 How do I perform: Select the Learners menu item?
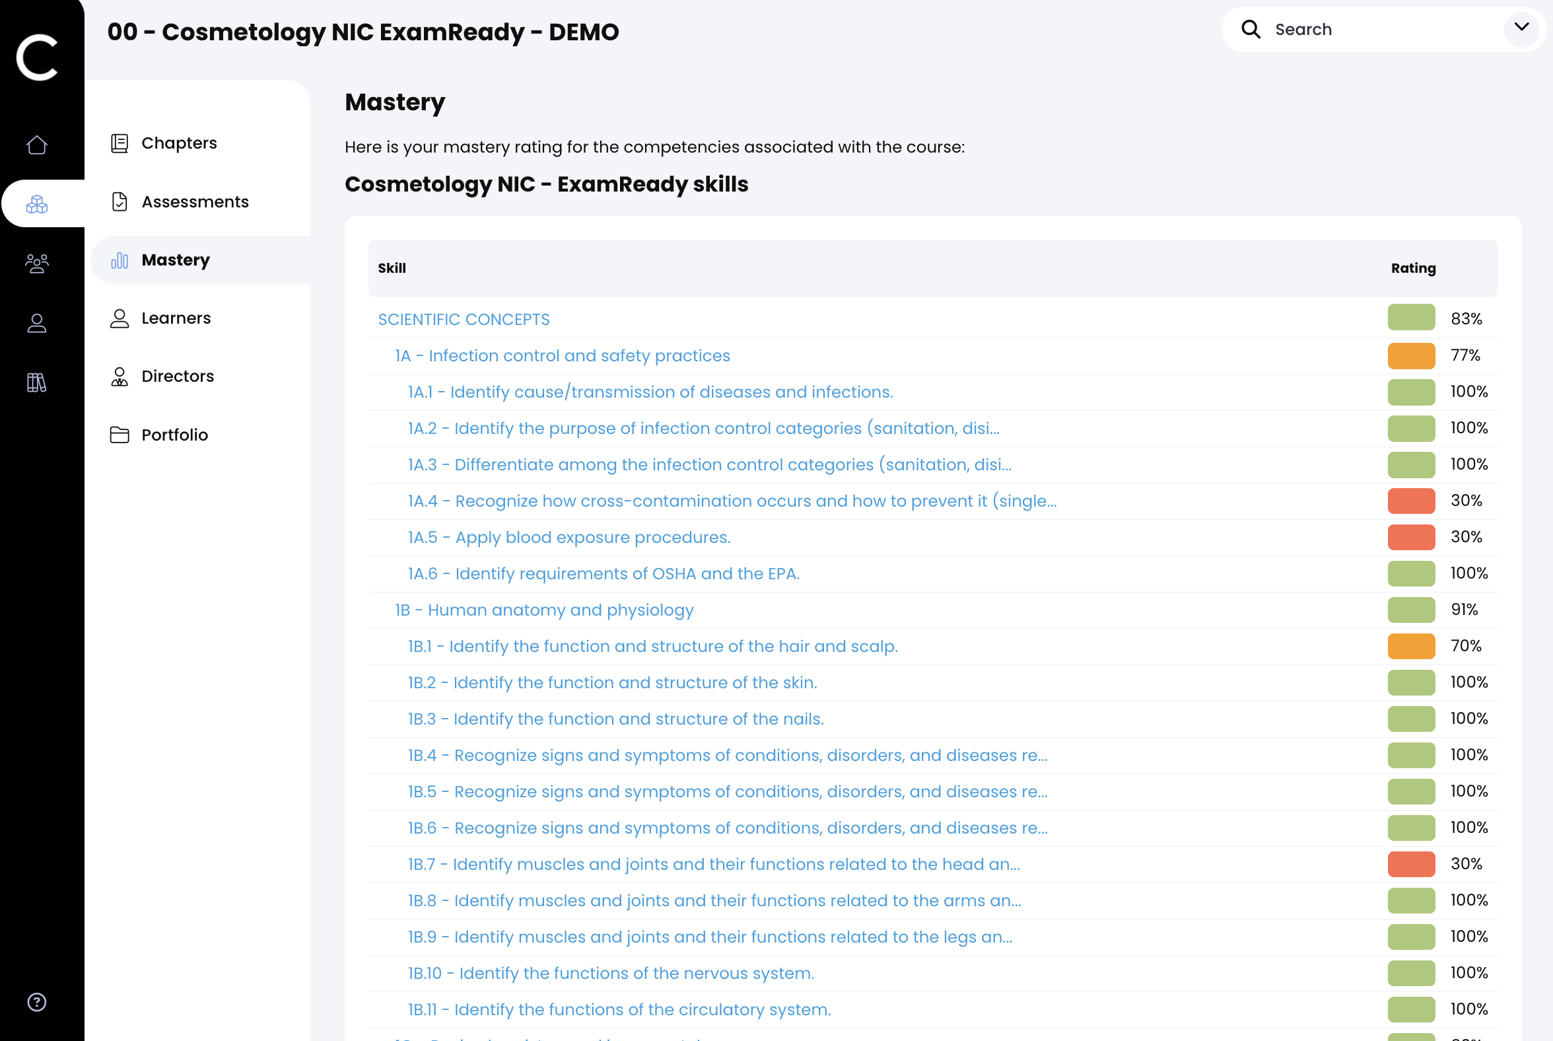pos(176,318)
